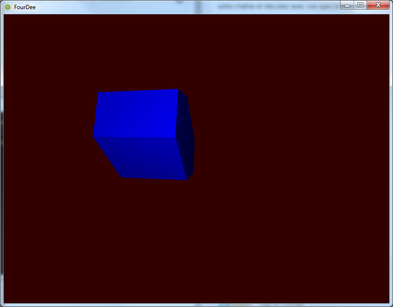Screen dimensions: 393x307
Task: Click the FourDee window title text
Action: tap(25, 7)
